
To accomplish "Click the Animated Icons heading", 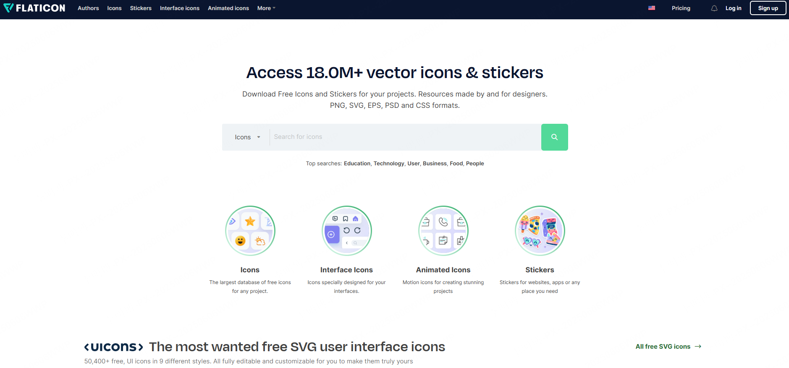I will (x=443, y=270).
